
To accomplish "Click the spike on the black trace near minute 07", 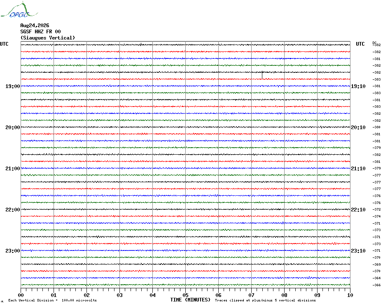I will click(262, 75).
